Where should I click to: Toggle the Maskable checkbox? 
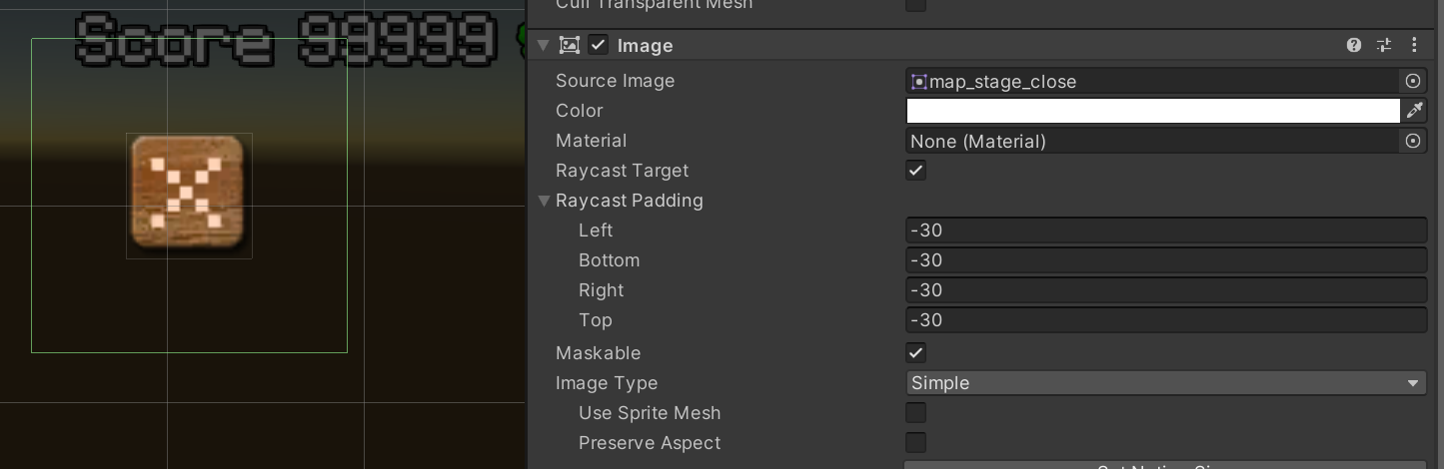click(x=915, y=352)
